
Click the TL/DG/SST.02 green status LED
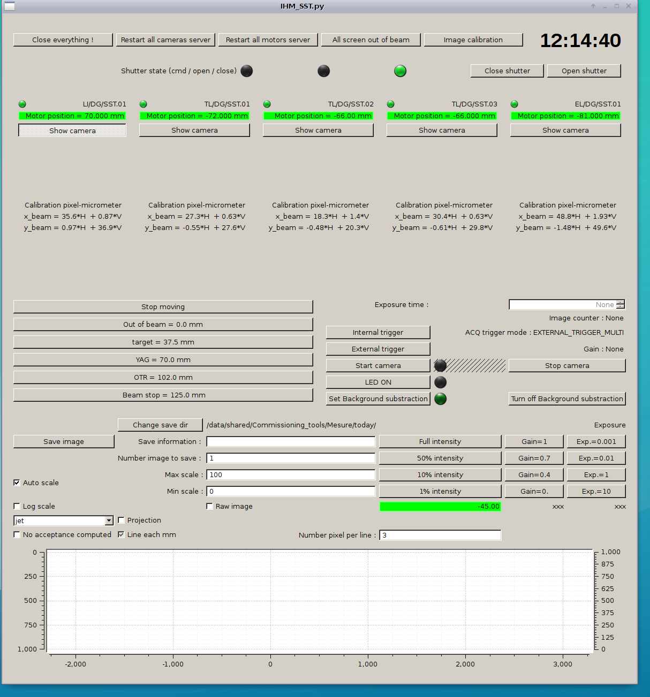pos(267,104)
